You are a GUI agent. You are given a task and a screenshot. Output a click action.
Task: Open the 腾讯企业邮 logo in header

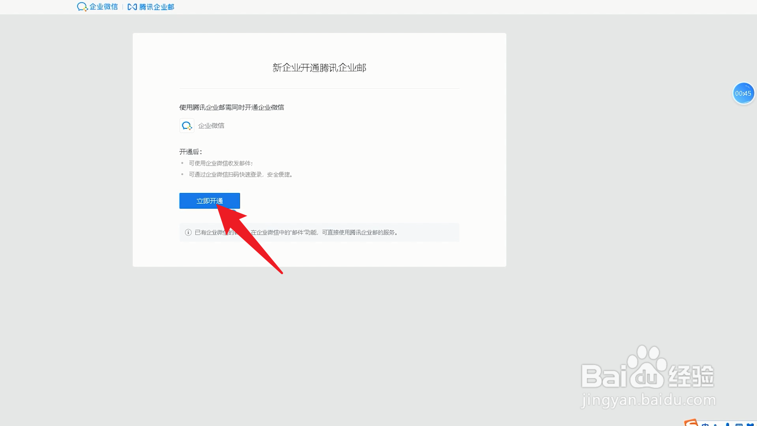pyautogui.click(x=151, y=7)
